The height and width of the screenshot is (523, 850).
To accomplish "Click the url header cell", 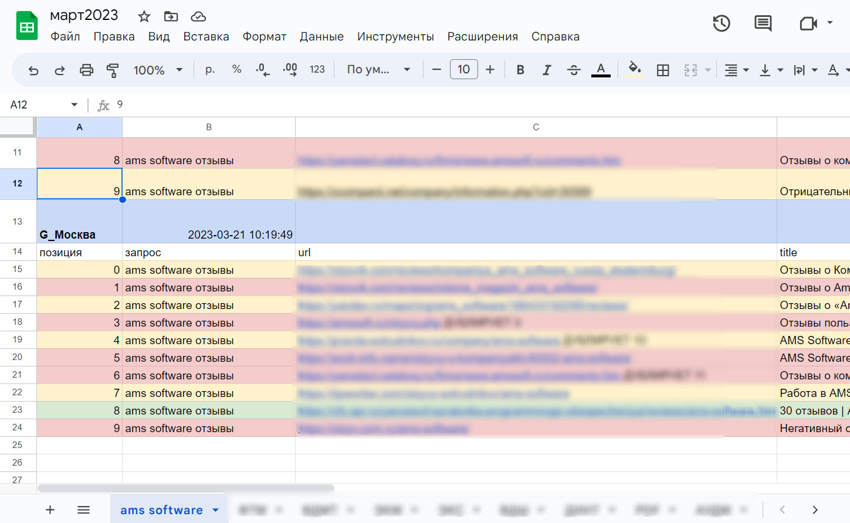I will click(x=536, y=252).
